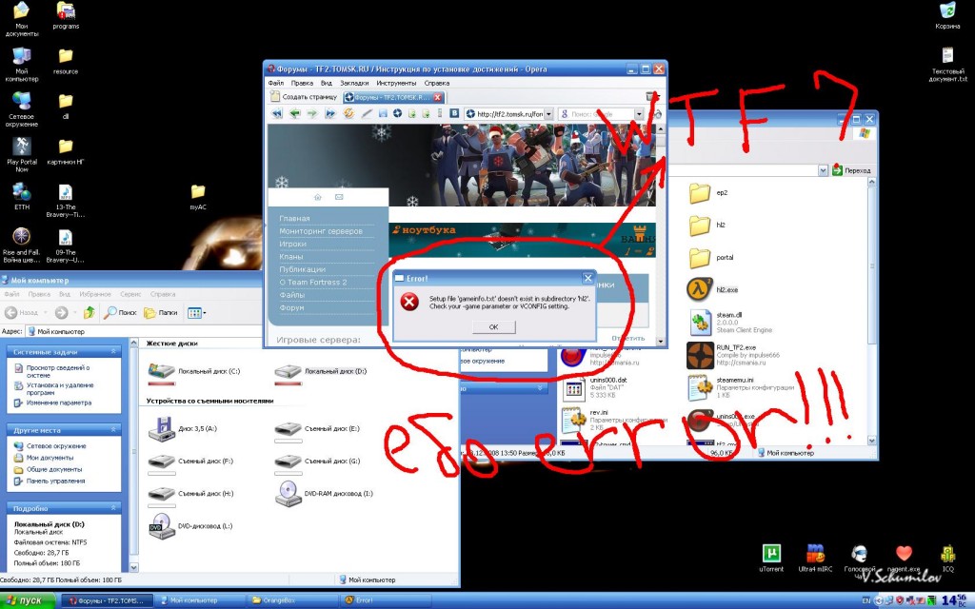
Task: Click the Переход button in OrangeBox window
Action: point(851,170)
